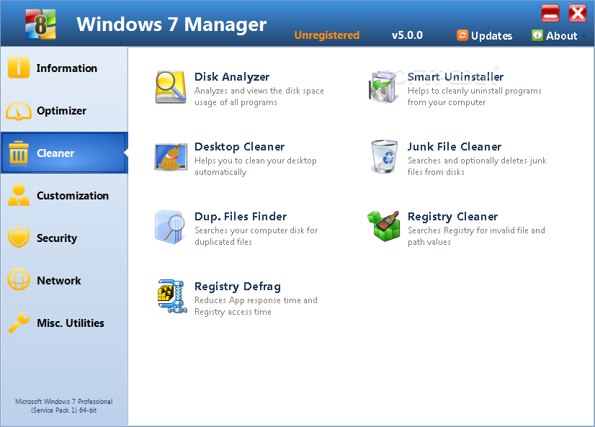Open Desktop Cleaner by its title

tap(239, 147)
